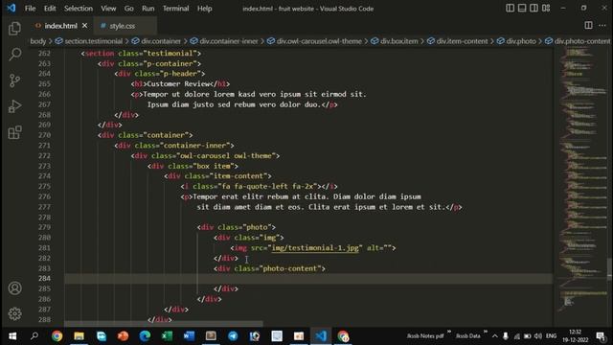Open the View menu
The image size is (613, 345).
pyautogui.click(x=108, y=9)
